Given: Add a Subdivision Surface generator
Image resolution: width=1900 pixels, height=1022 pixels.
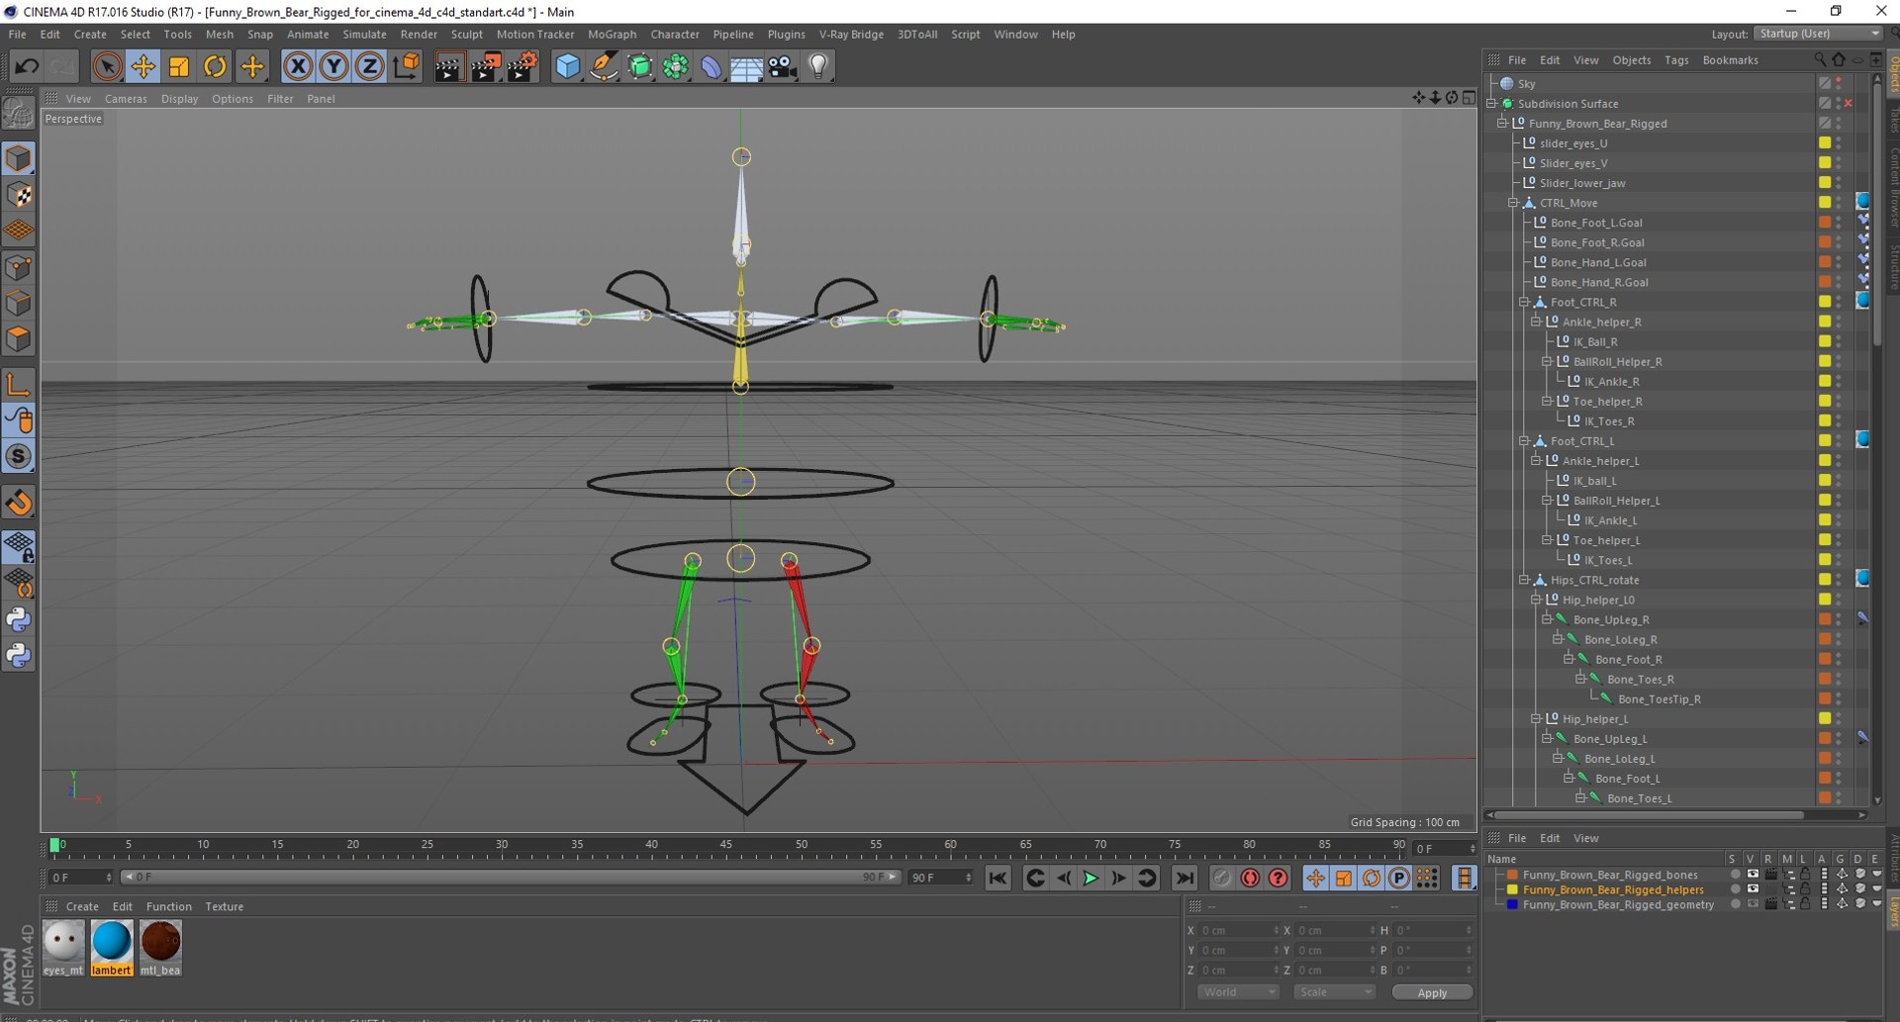Looking at the screenshot, I should [x=639, y=66].
